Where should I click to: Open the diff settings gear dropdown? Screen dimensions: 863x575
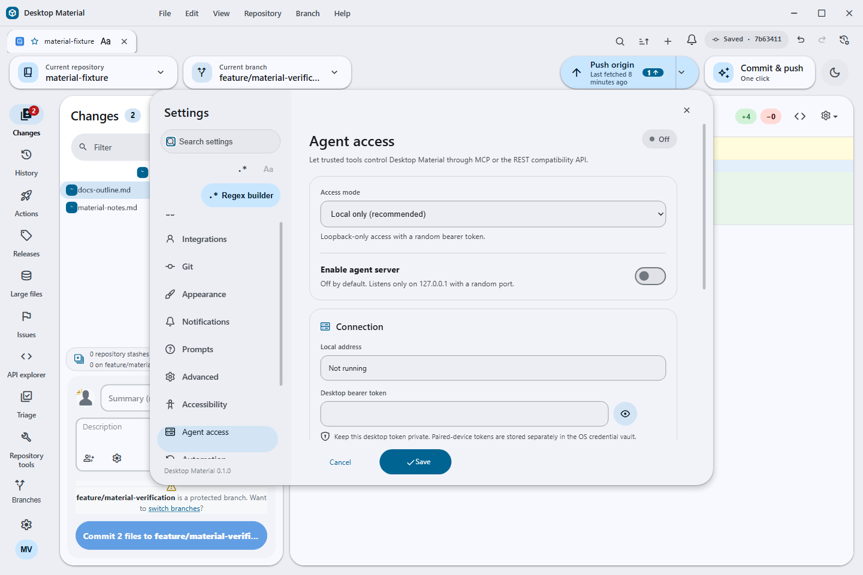tap(829, 116)
